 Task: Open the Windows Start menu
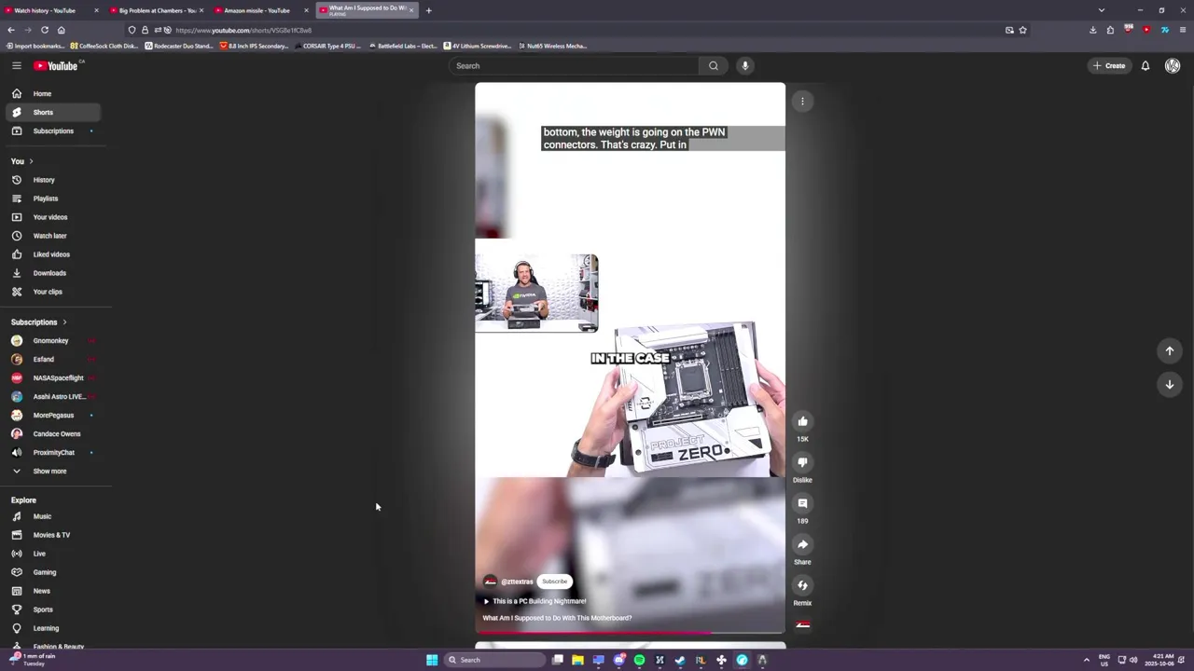click(432, 660)
